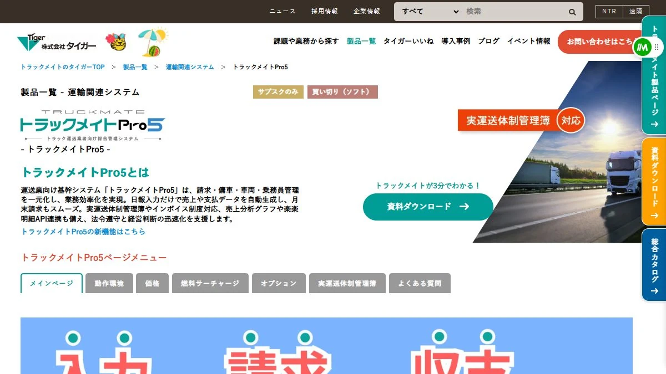Screen dimensions: 666x374
Task: Click the 買い切り（ソフト） tag
Action: pos(342,92)
